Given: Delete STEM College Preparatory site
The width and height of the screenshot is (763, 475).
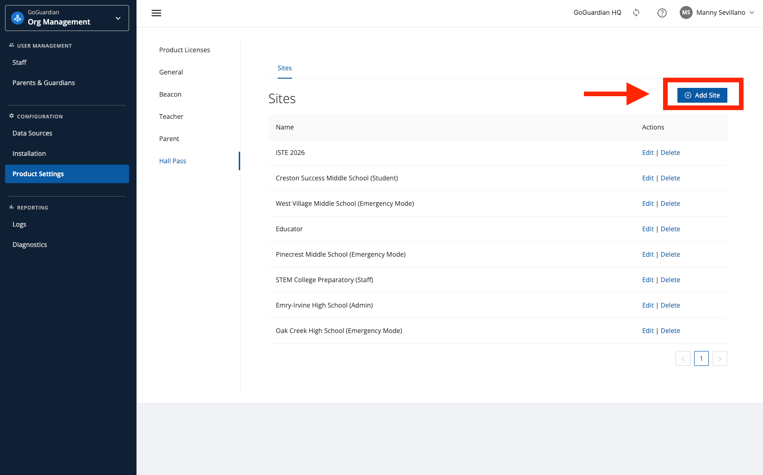Looking at the screenshot, I should (670, 280).
